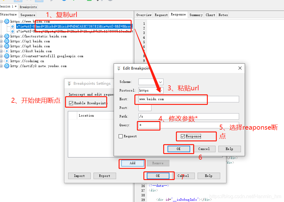This screenshot has width=284, height=202.
Task: Click Cancel in Breakpoints Settings dialog
Action: tap(183, 176)
